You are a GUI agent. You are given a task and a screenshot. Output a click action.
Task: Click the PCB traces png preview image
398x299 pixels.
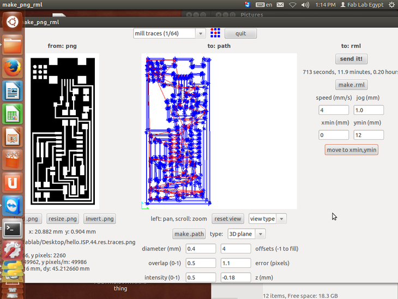pyautogui.click(x=63, y=131)
